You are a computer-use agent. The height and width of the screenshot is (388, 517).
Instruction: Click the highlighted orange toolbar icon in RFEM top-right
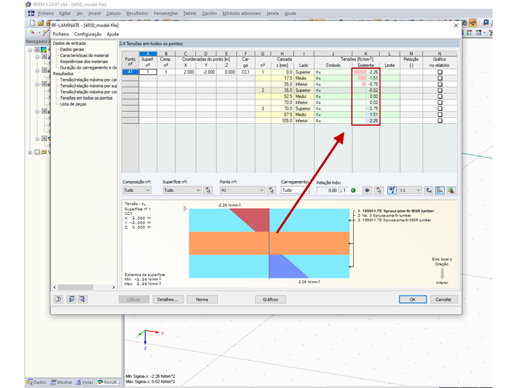(x=473, y=22)
